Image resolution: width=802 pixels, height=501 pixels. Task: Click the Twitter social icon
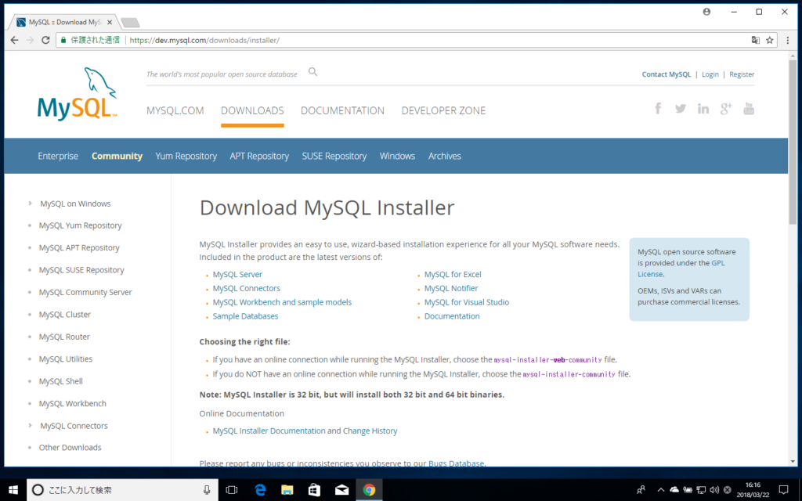pyautogui.click(x=681, y=108)
